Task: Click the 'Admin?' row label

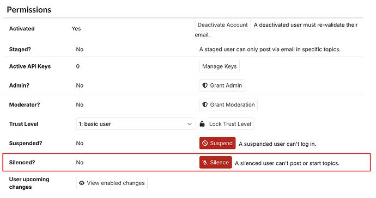Action: (x=19, y=85)
